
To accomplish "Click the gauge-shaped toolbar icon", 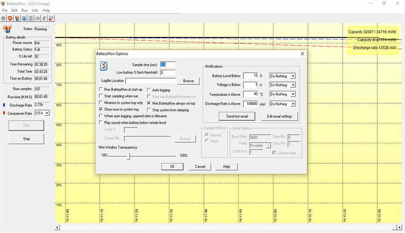I will pos(38,18).
